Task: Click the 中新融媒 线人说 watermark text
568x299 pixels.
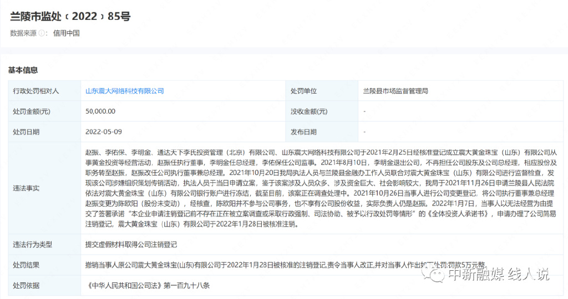Action: click(498, 275)
